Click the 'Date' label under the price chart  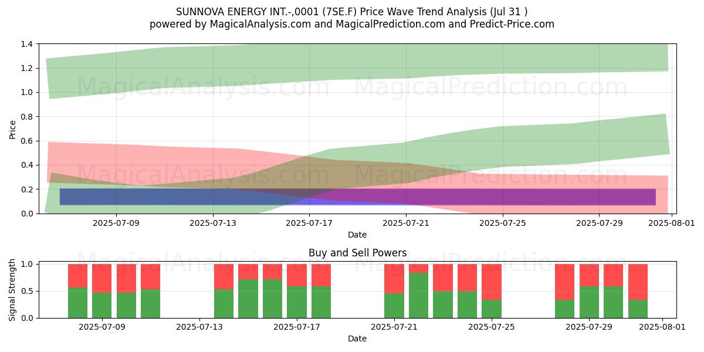357,235
